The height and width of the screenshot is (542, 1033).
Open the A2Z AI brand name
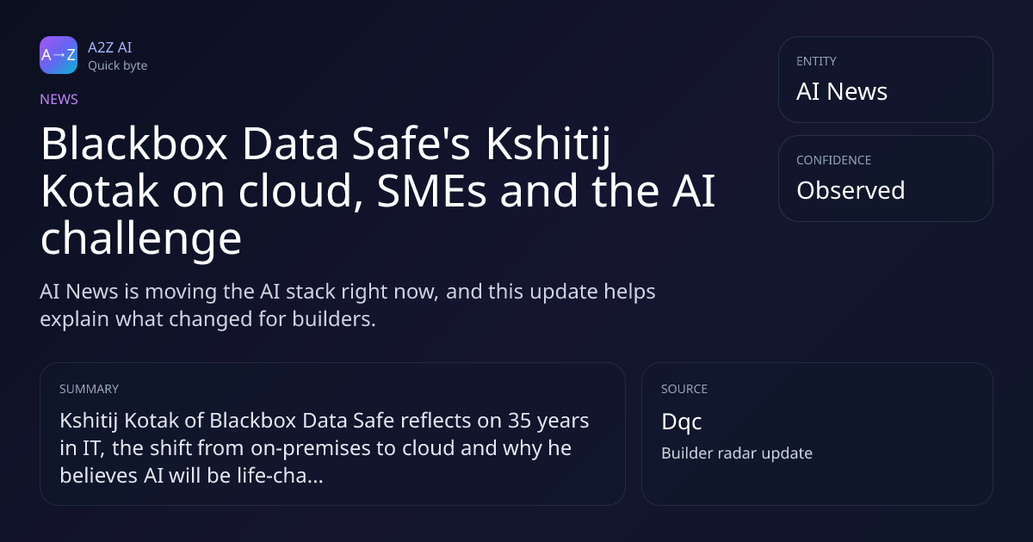(x=109, y=47)
